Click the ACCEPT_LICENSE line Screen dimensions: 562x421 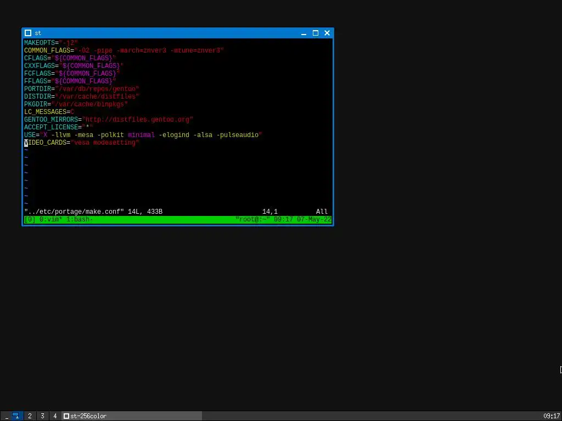[58, 127]
